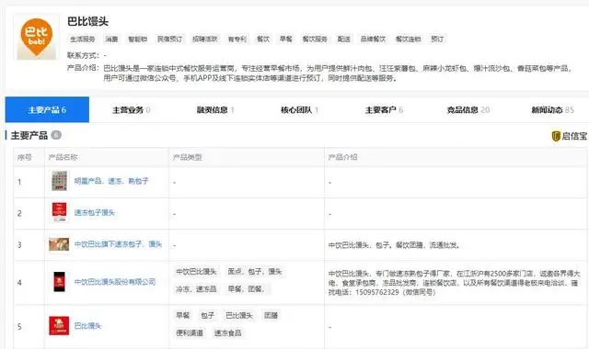Click row 3 description 中饮巴比馒头、包子。餐饮团膳

tap(394, 245)
